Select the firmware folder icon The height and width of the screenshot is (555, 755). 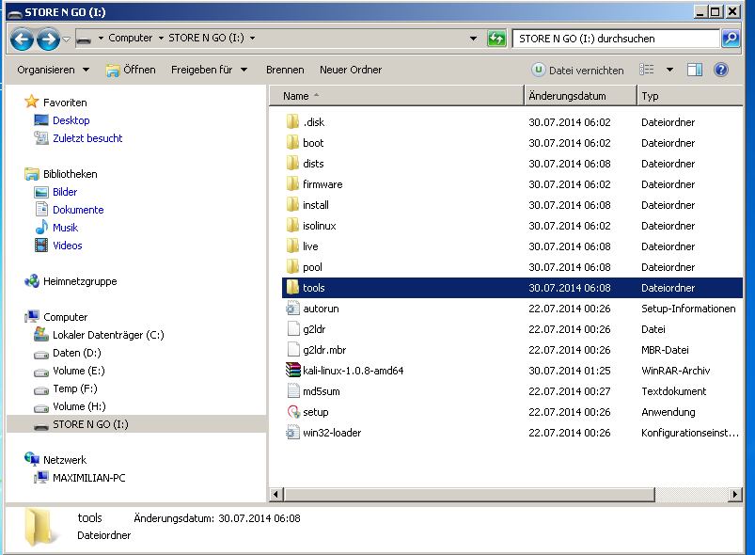(292, 184)
